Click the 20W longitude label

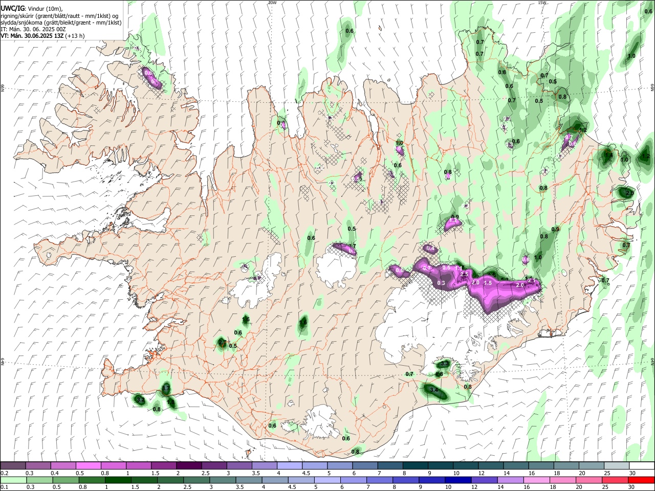(272, 3)
